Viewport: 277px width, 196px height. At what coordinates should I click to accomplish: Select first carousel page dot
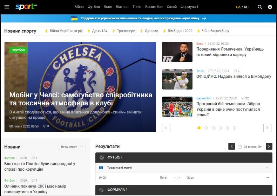(x=199, y=128)
